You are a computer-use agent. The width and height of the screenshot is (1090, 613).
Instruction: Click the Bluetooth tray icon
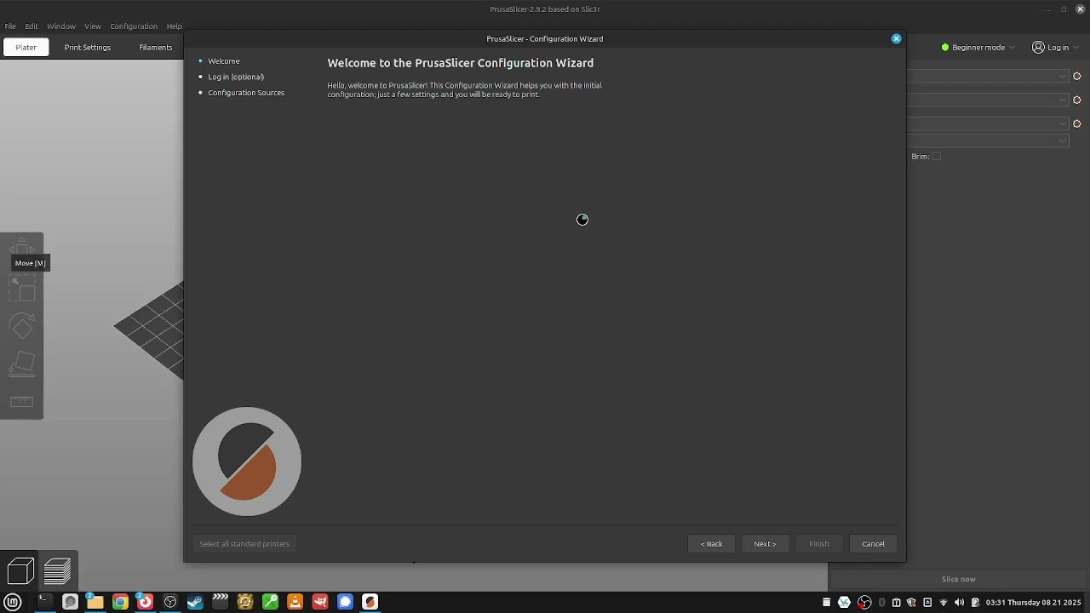coord(881,603)
